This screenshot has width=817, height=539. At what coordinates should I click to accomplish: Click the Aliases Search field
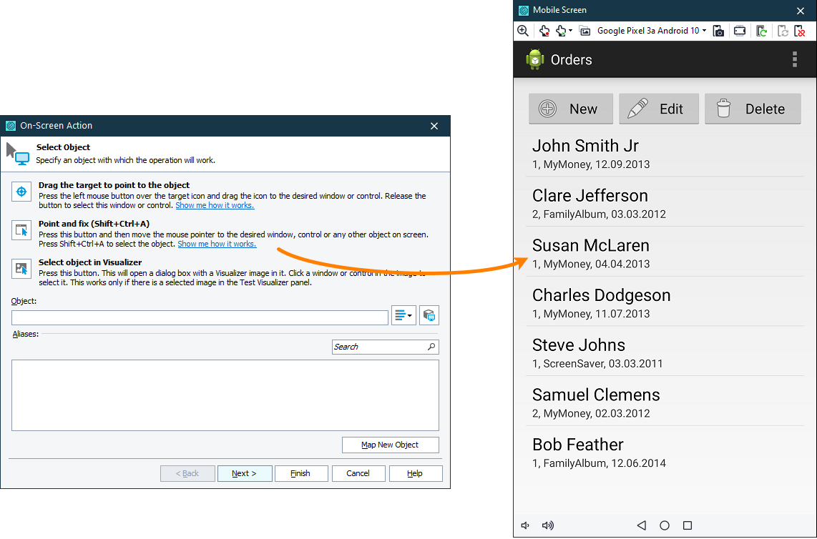click(385, 347)
